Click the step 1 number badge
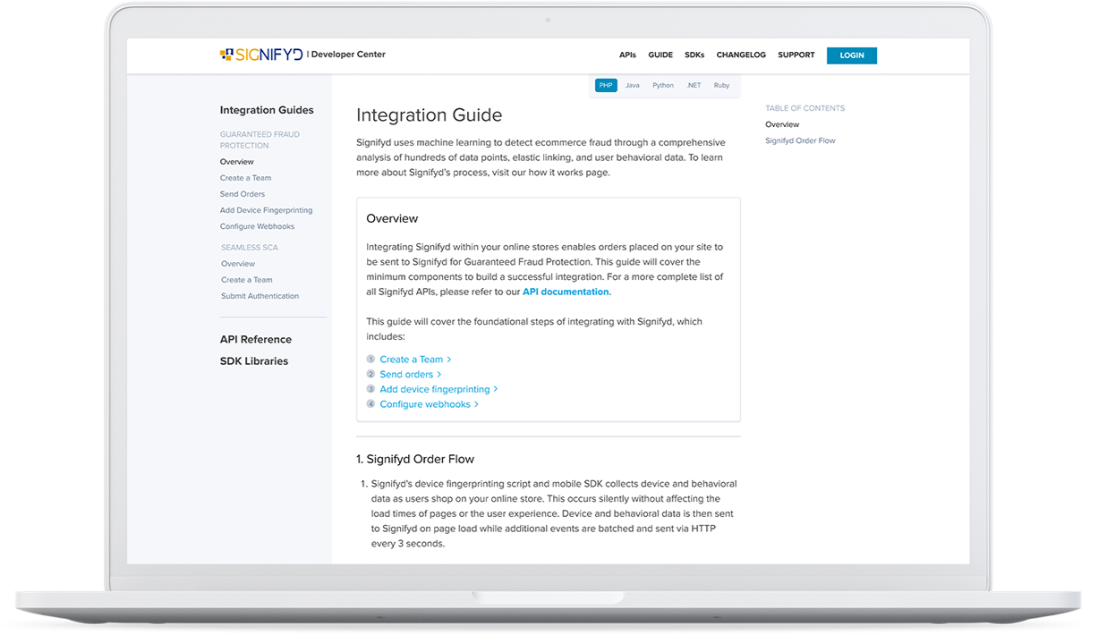The image size is (1098, 635). [370, 360]
